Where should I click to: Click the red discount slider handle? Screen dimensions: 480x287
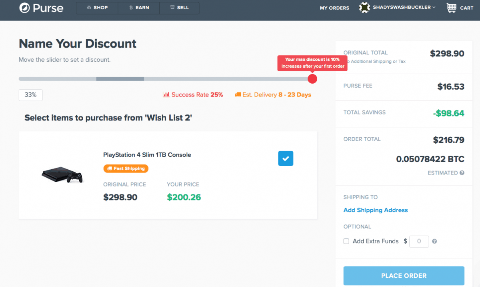312,79
